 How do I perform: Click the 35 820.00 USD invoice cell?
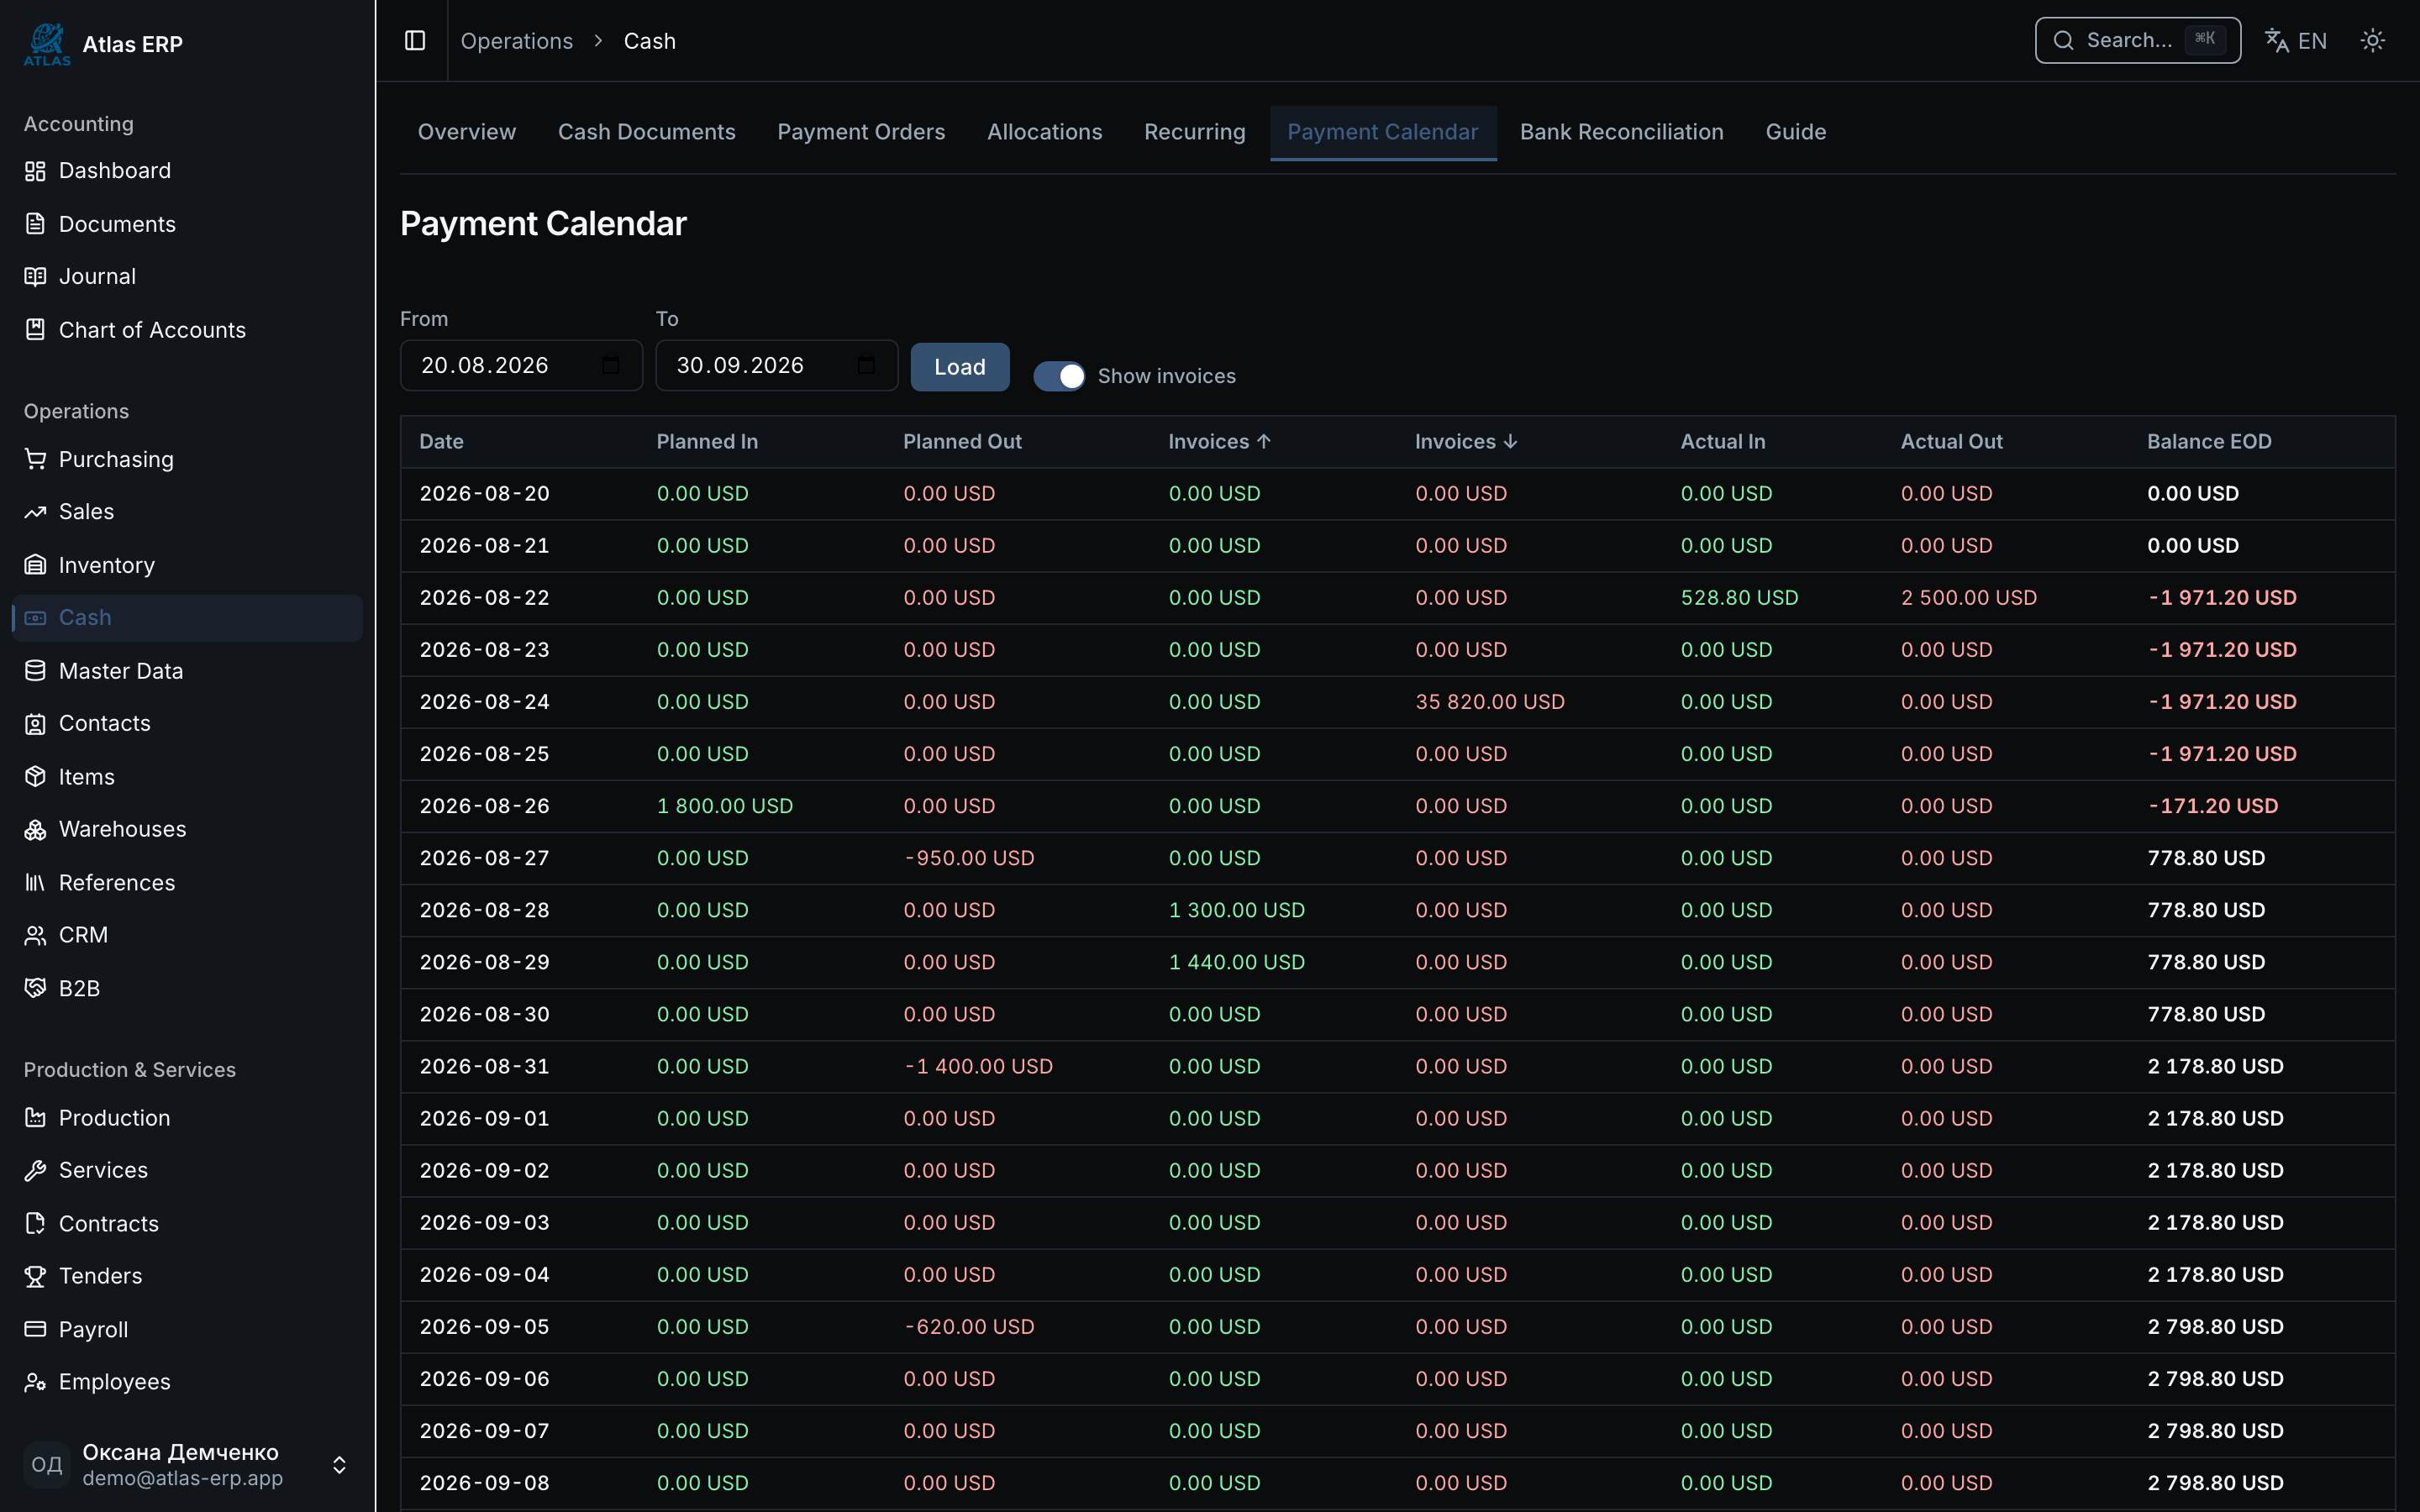(1490, 702)
